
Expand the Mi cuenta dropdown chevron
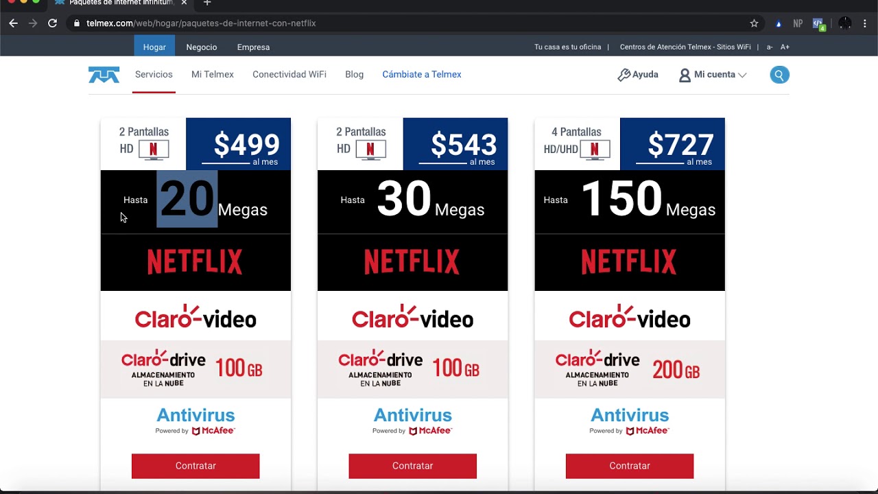pos(742,75)
